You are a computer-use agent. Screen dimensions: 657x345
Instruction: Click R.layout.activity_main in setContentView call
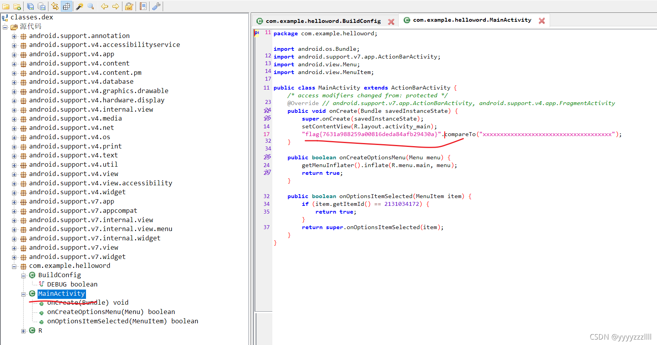coord(392,126)
